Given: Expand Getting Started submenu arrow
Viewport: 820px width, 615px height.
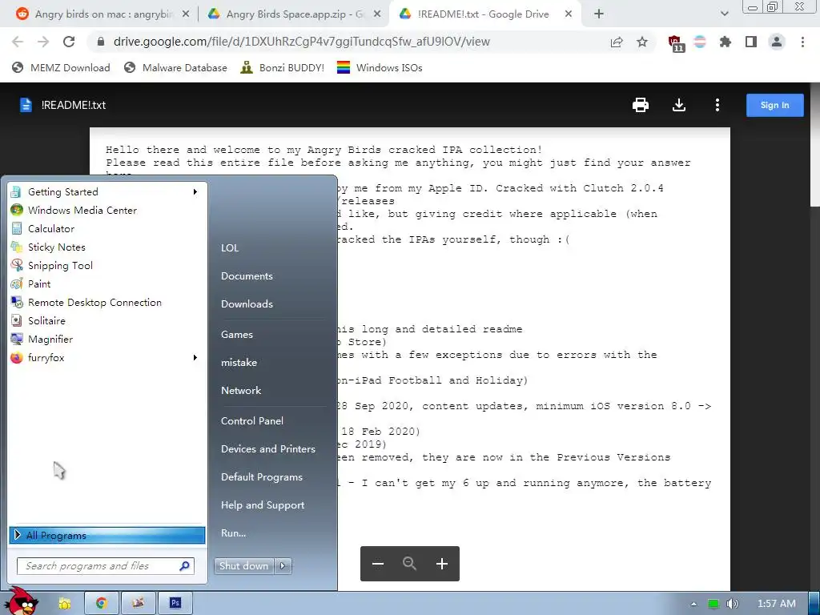Looking at the screenshot, I should click(195, 192).
